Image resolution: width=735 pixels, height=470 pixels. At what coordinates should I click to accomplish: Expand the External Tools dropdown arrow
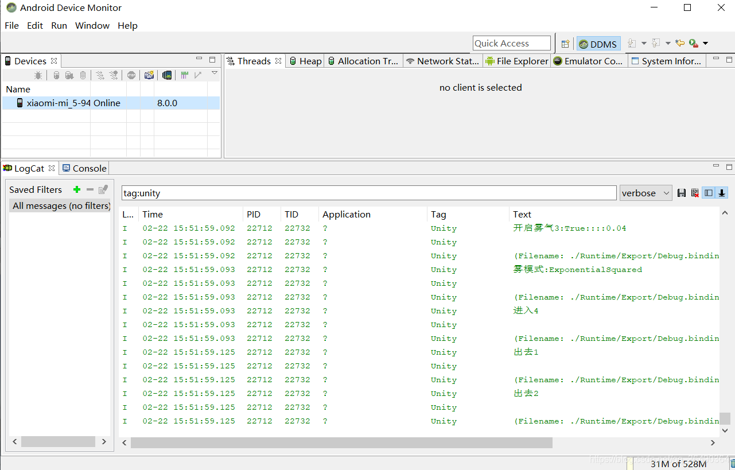[706, 44]
